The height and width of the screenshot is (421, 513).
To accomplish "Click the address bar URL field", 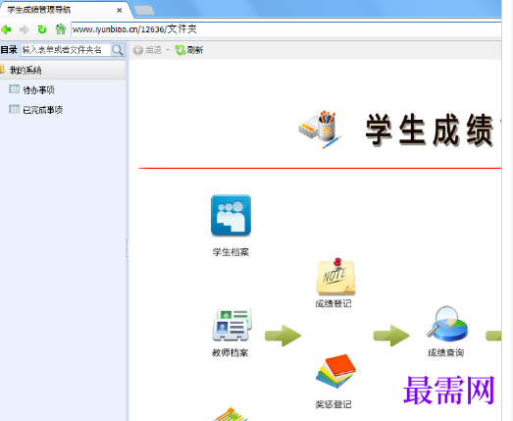I will pos(285,29).
